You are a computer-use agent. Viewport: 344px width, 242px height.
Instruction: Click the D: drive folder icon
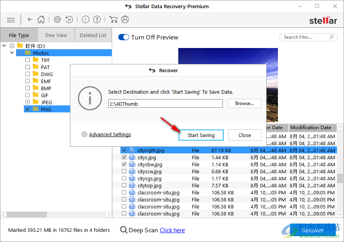[x=20, y=45]
